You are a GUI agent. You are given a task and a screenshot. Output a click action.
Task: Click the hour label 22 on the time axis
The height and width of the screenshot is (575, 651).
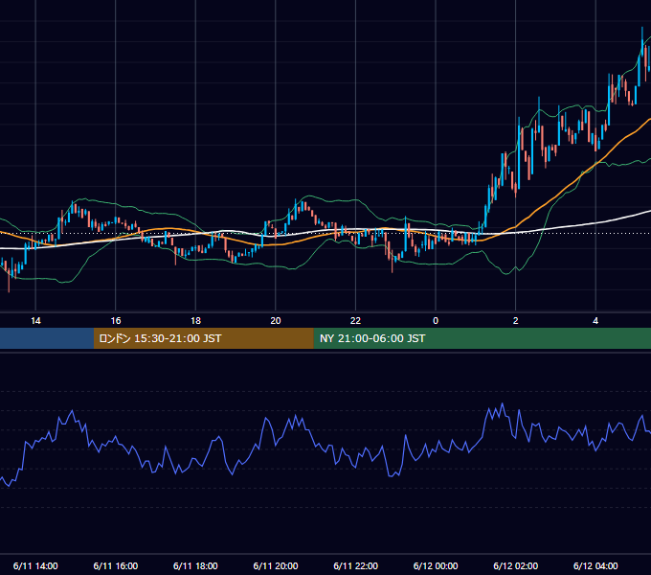(356, 321)
